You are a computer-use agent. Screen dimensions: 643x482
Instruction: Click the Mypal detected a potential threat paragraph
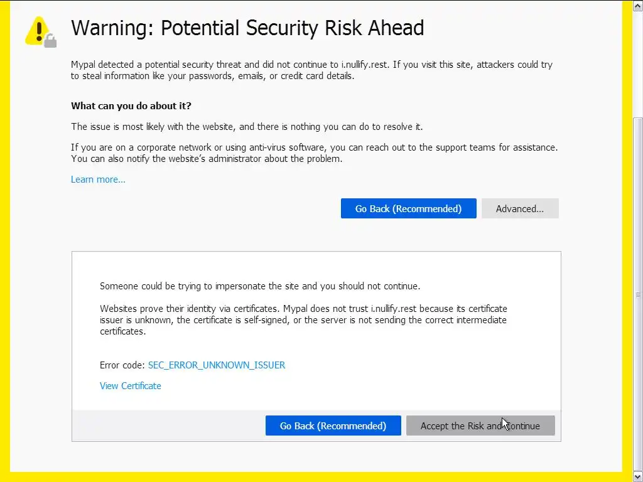pyautogui.click(x=311, y=70)
